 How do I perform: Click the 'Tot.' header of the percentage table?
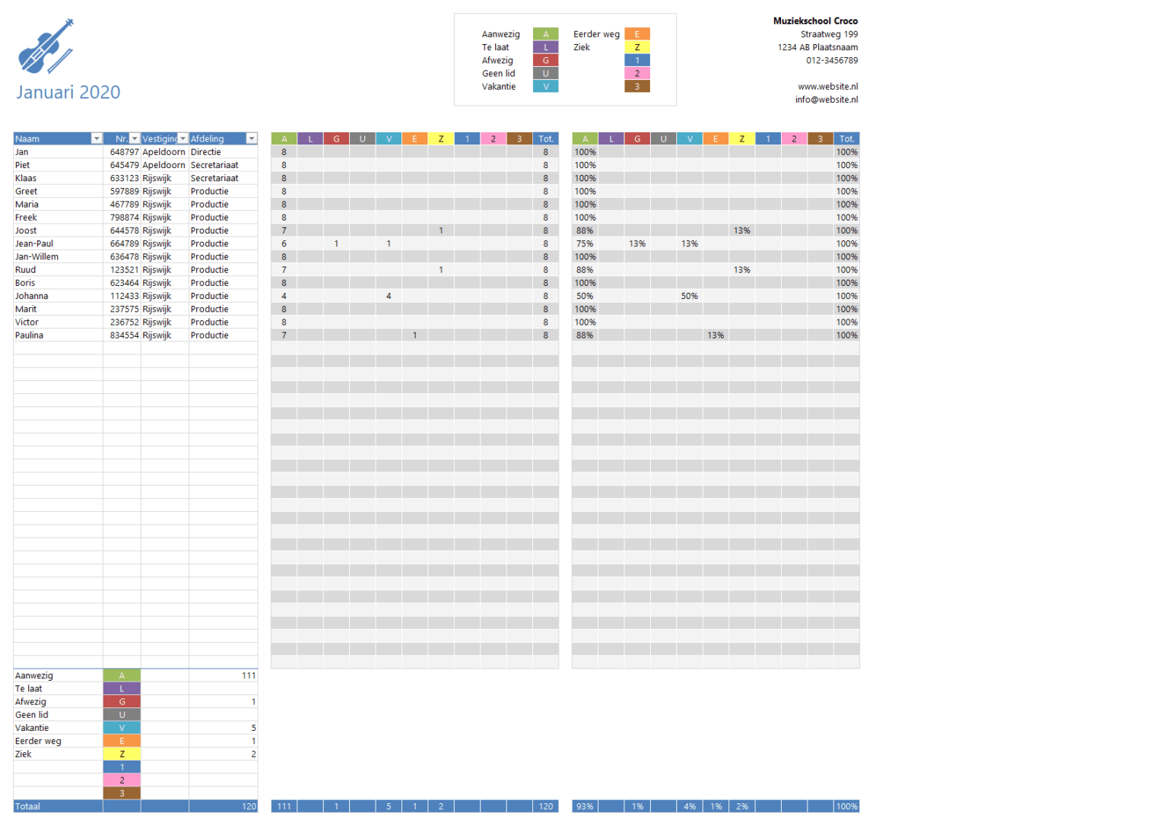click(846, 138)
